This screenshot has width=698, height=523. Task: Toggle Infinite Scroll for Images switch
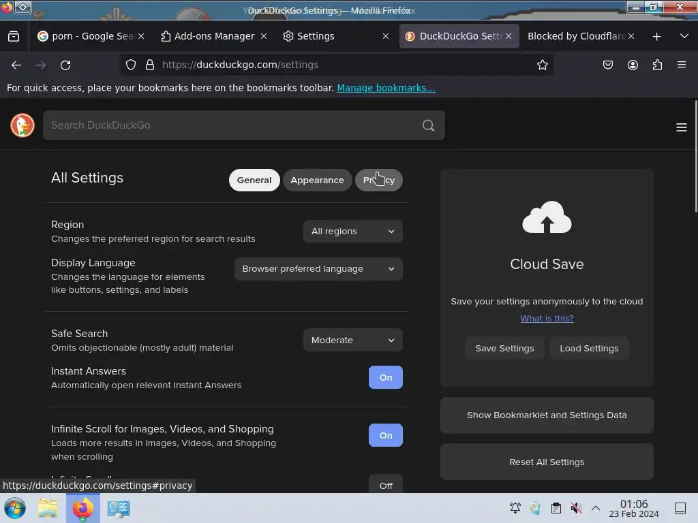click(386, 435)
